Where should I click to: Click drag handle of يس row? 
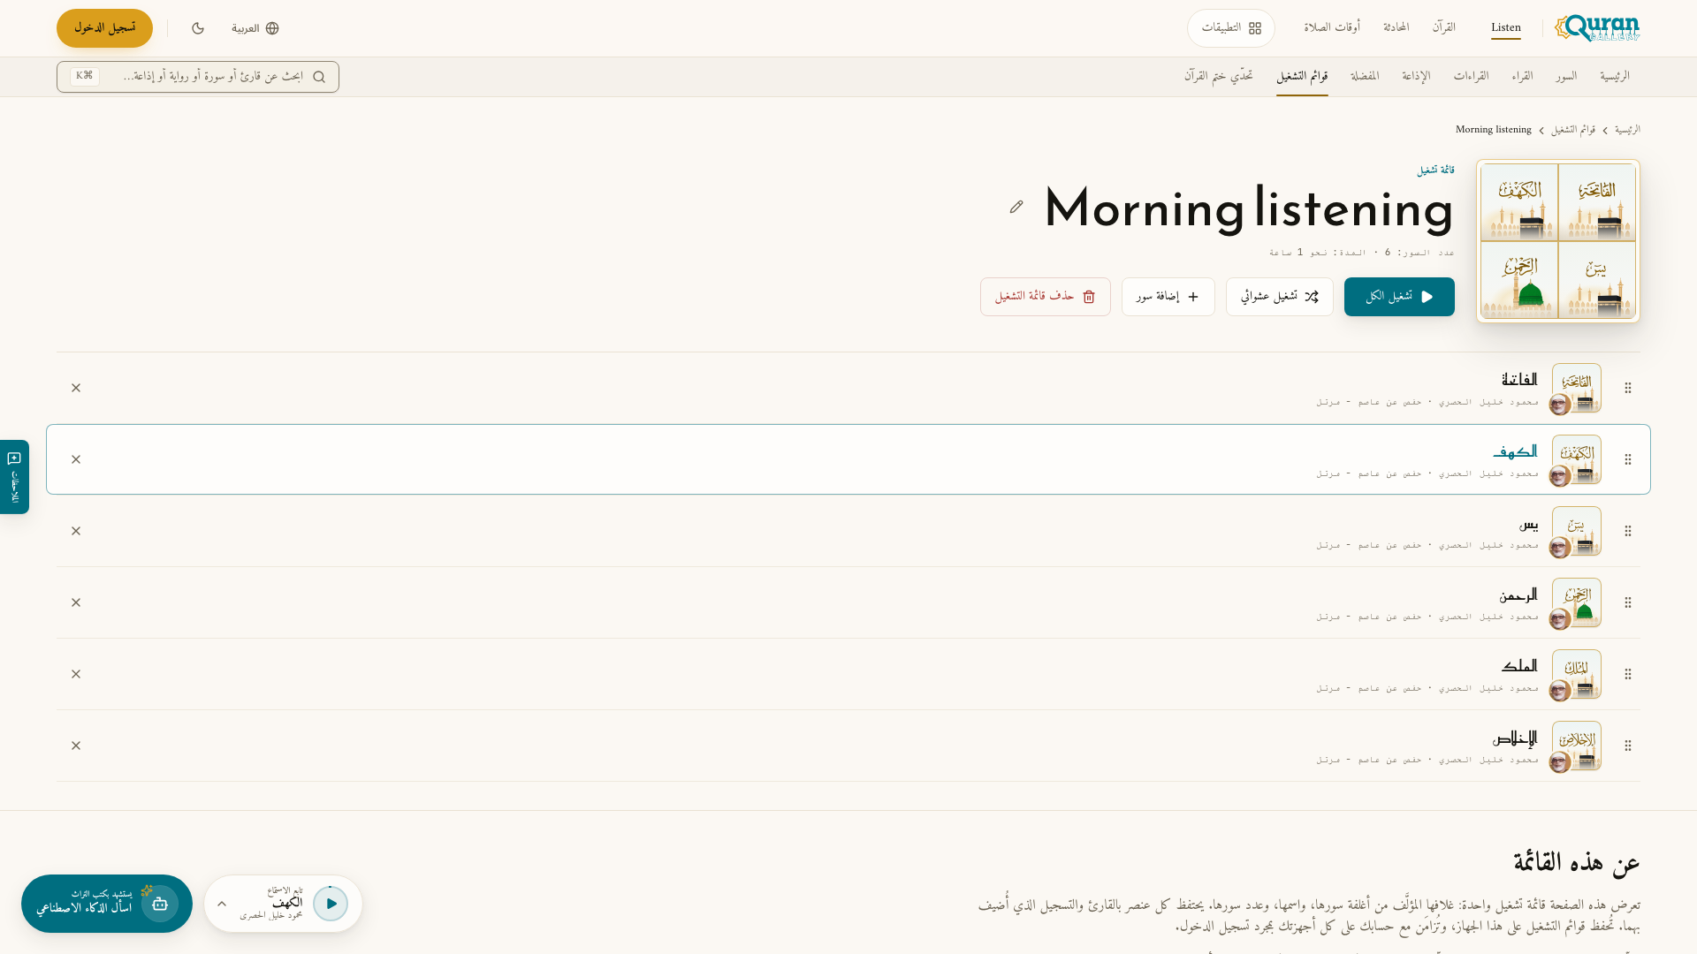[x=1628, y=531]
